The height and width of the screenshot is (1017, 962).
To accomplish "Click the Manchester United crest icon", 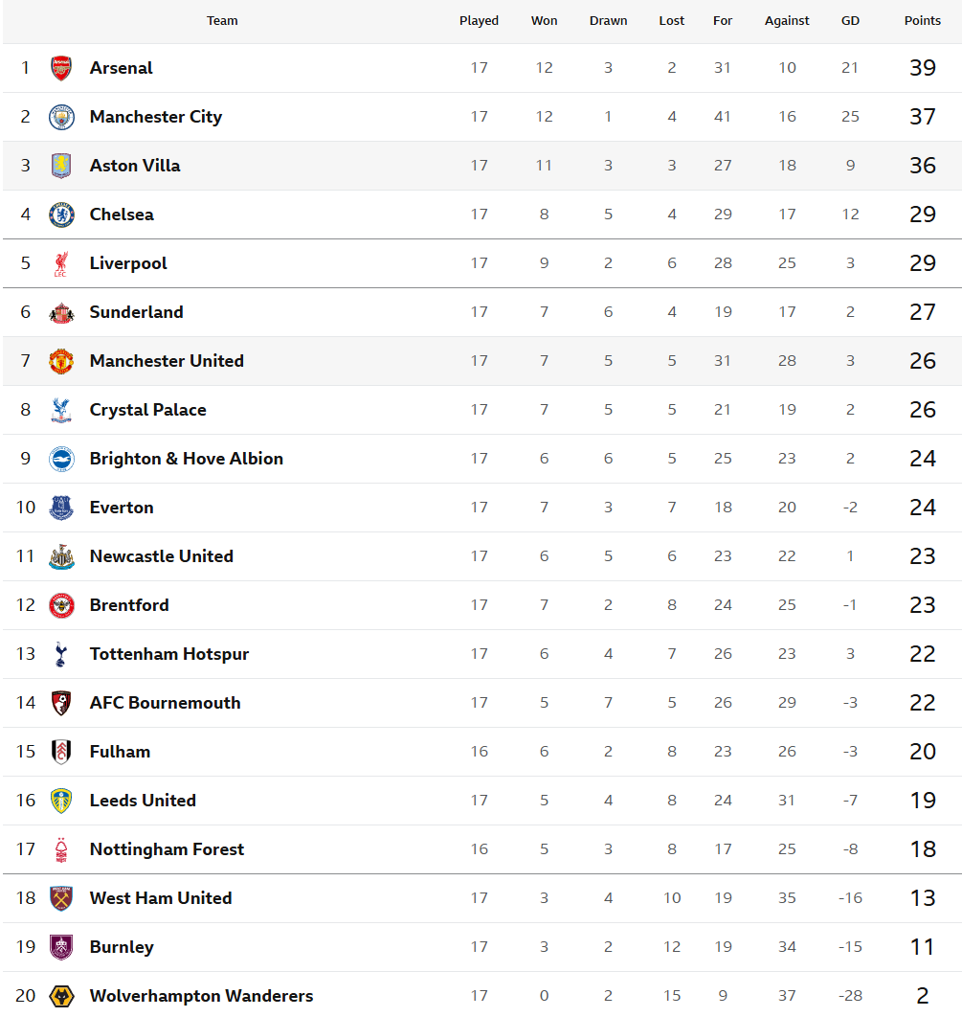I will pyautogui.click(x=61, y=361).
